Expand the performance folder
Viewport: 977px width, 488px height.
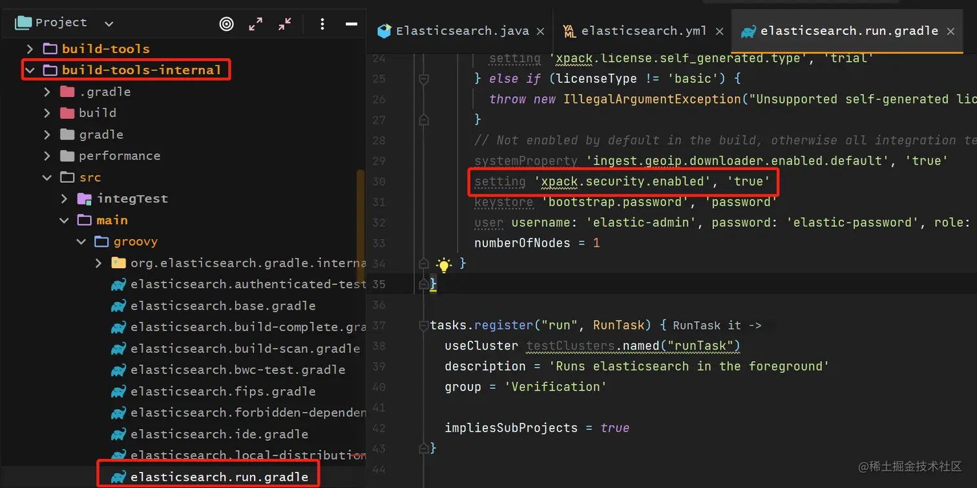coord(47,156)
